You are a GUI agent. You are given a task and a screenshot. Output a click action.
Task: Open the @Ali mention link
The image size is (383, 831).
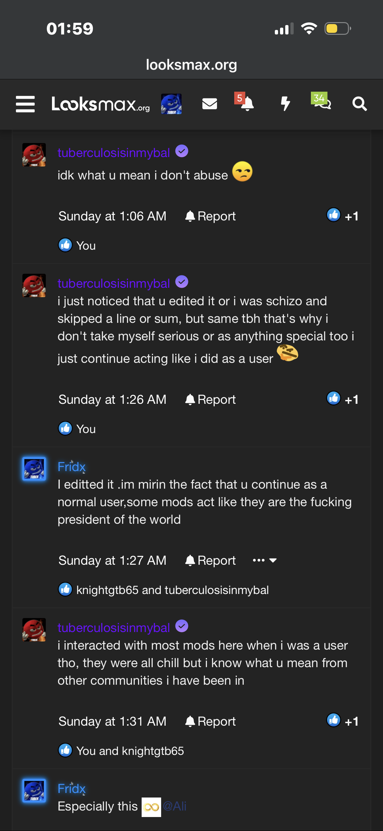(x=175, y=806)
